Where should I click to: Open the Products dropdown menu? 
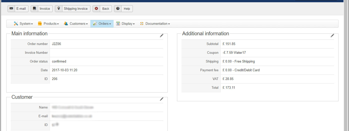coord(48,24)
